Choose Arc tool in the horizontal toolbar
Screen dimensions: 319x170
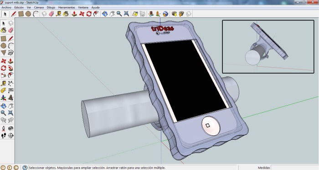[x=36, y=14]
